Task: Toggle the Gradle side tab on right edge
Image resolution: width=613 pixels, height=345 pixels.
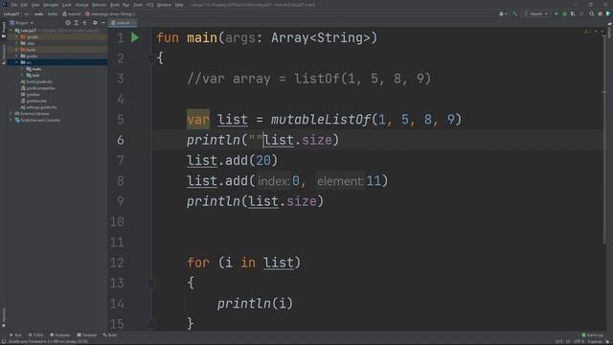Action: pyautogui.click(x=609, y=30)
